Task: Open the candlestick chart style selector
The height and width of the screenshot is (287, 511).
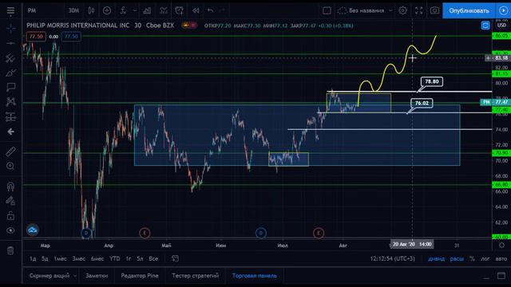Action: pos(91,10)
